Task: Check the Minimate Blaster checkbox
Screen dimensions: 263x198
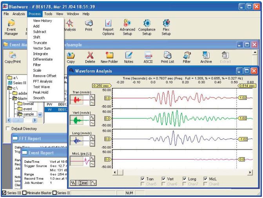Action: [x=24, y=193]
